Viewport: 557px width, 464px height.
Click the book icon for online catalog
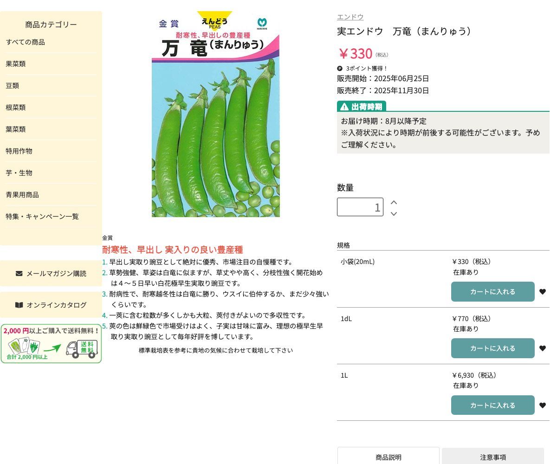(19, 305)
